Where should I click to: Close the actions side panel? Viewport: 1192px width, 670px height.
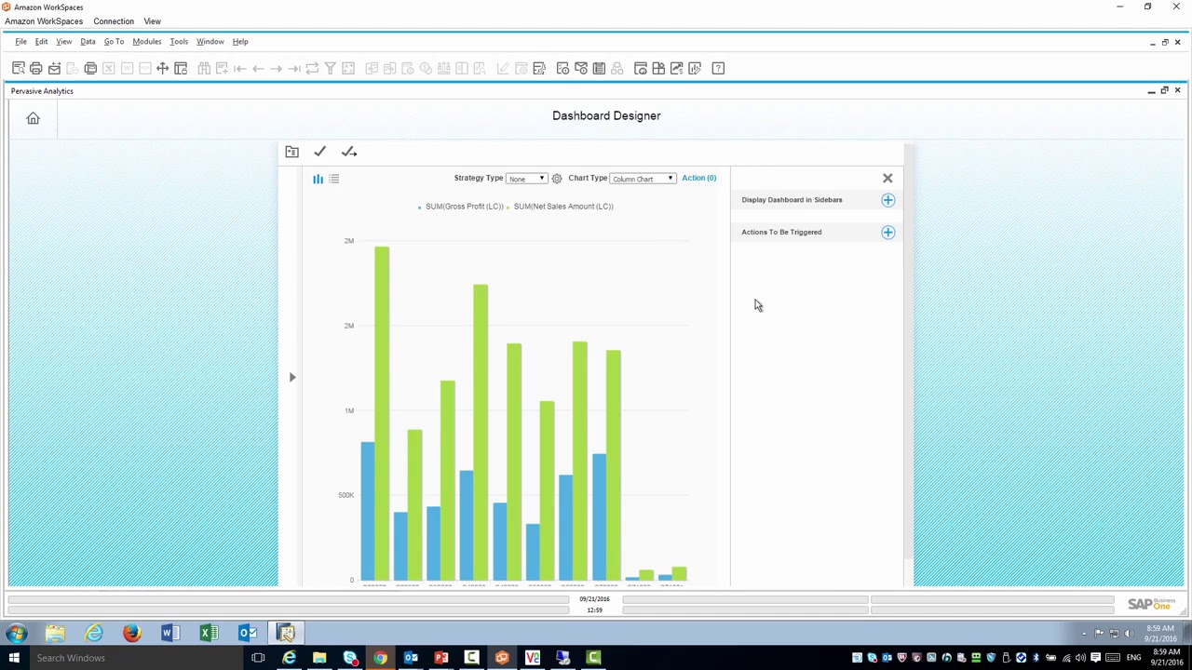click(887, 178)
